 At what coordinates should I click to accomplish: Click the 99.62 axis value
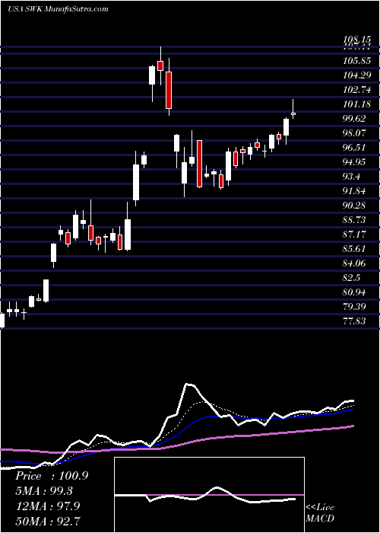pyautogui.click(x=354, y=119)
